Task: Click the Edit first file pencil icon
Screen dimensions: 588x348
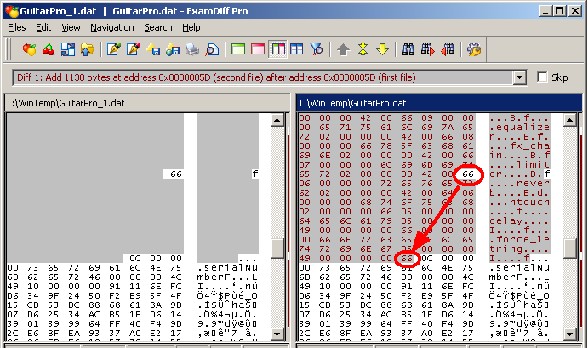Action: (114, 49)
